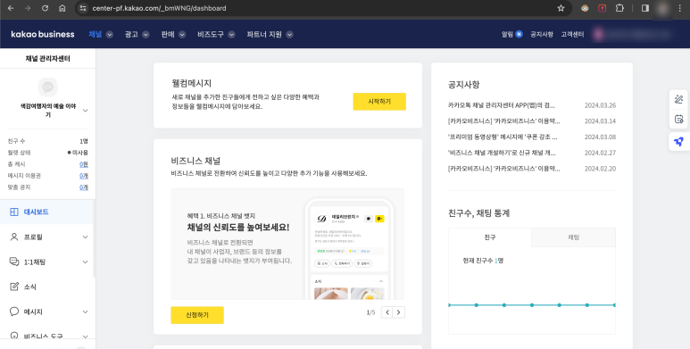This screenshot has height=349, width=690.
Task: Expand the channel name selector chevron
Action: pyautogui.click(x=86, y=111)
